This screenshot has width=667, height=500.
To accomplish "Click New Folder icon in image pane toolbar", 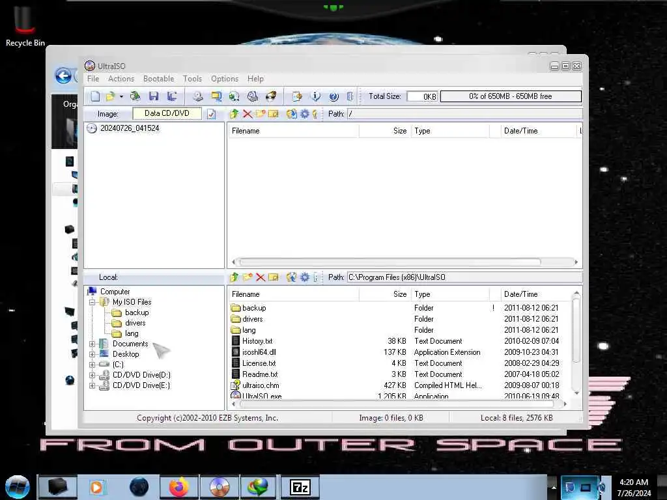I will 261,114.
